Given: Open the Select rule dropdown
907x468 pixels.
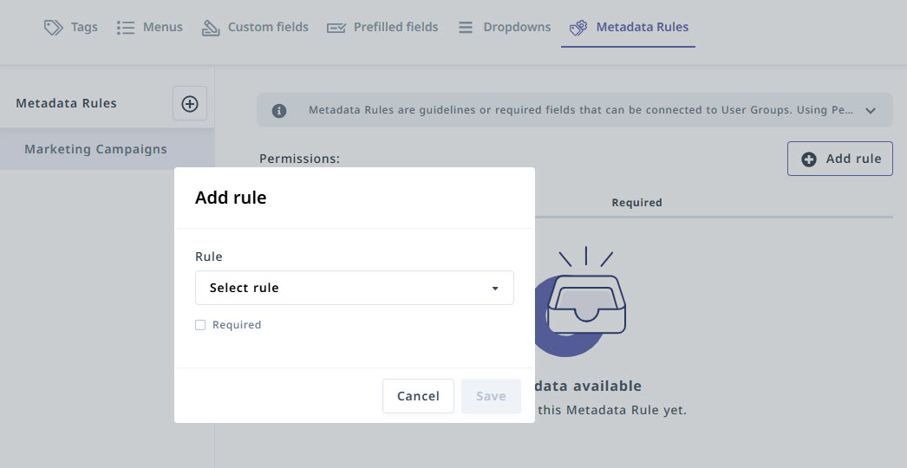Looking at the screenshot, I should tap(354, 288).
